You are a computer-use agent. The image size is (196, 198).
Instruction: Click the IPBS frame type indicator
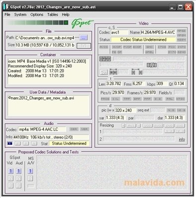click(105, 59)
